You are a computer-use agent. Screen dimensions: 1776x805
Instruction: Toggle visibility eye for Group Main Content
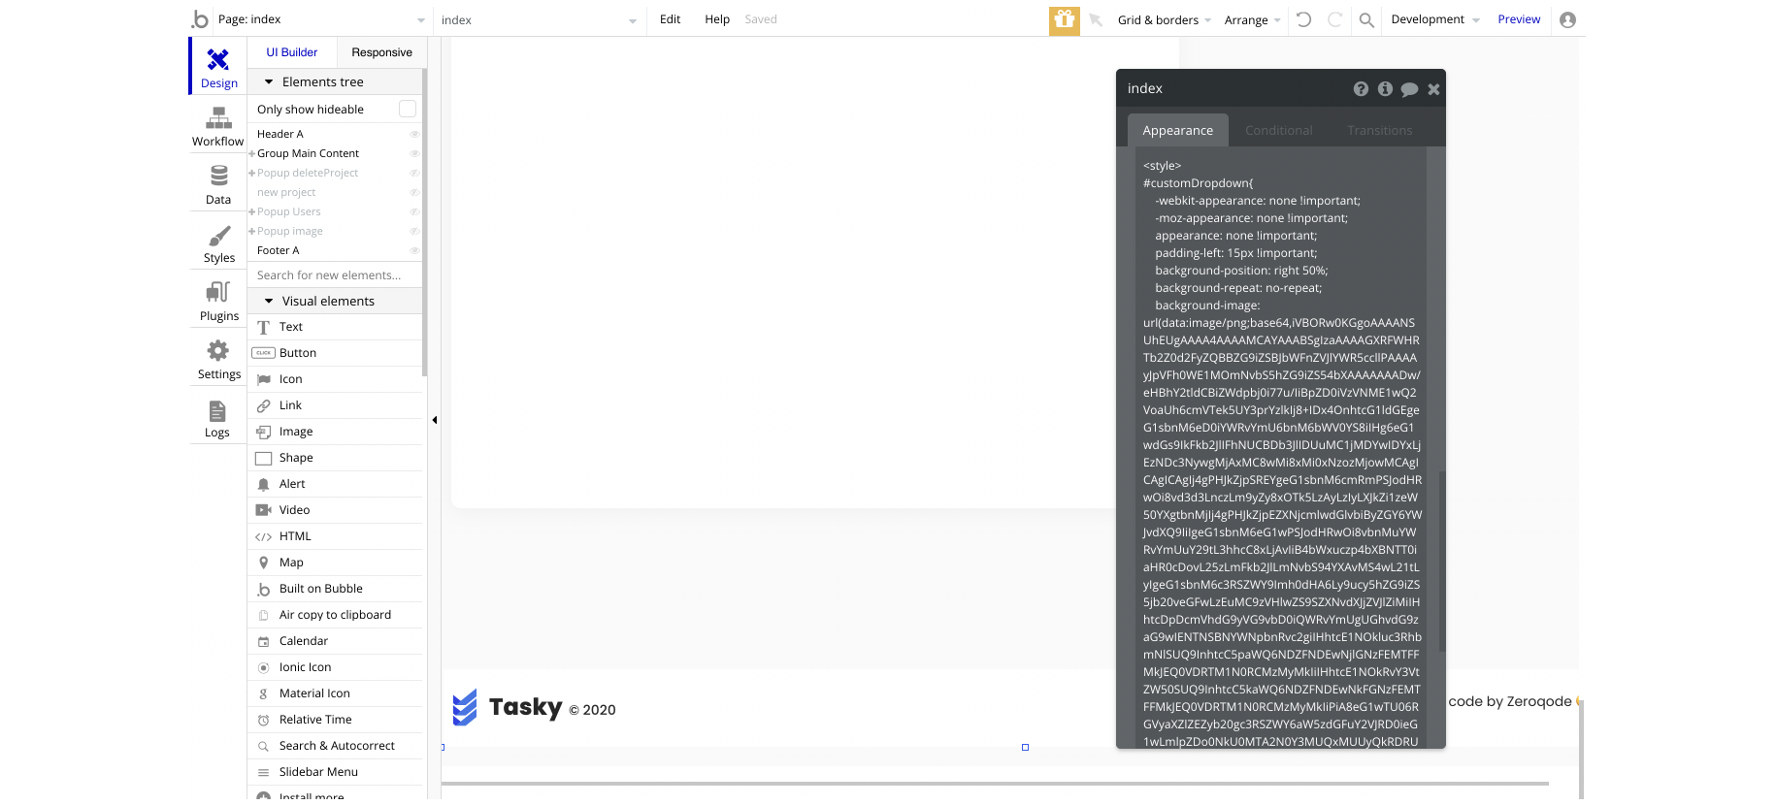tap(414, 153)
